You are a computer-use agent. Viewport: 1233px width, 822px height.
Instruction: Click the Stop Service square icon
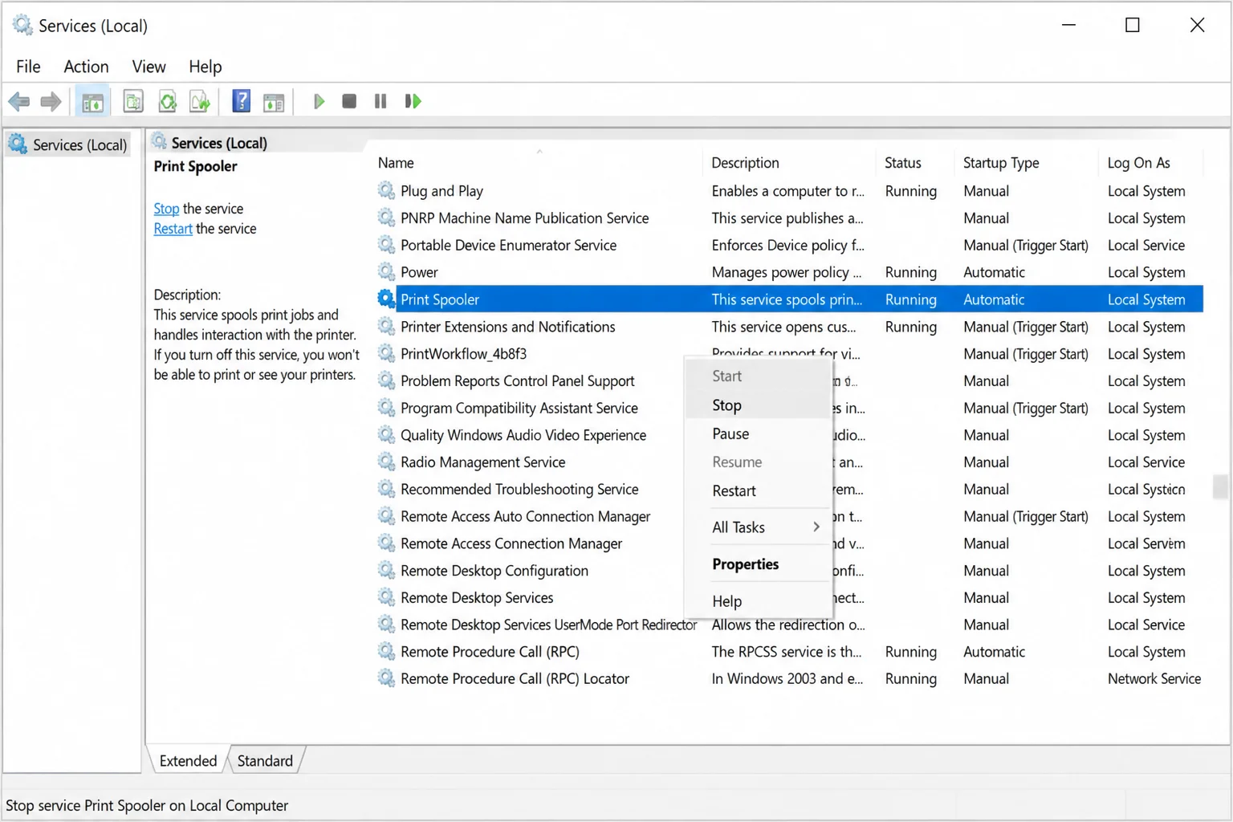[349, 101]
